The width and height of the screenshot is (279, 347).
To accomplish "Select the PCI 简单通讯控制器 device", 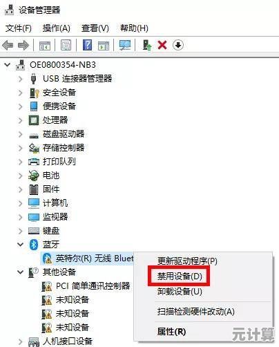I will click(x=93, y=286).
